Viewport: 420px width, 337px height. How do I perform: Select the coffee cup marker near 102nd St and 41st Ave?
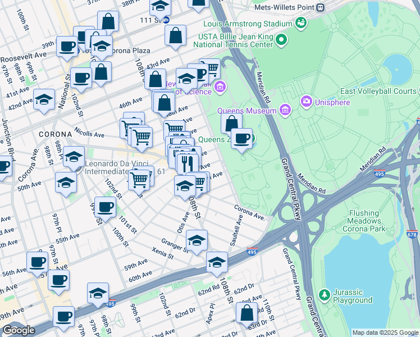point(81,78)
